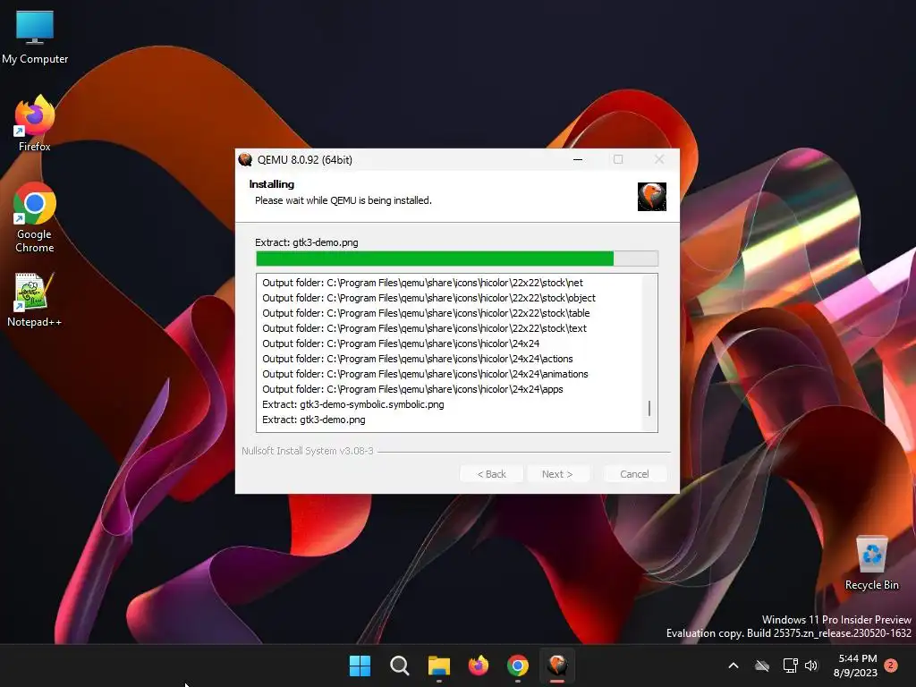
Task: Select log line ending with stock\text
Action: tap(424, 328)
